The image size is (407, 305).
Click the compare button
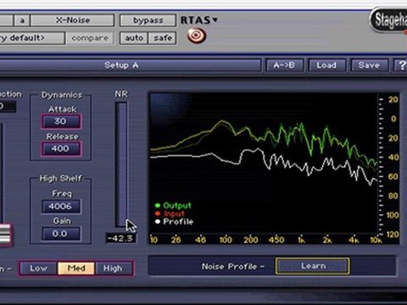tap(90, 38)
